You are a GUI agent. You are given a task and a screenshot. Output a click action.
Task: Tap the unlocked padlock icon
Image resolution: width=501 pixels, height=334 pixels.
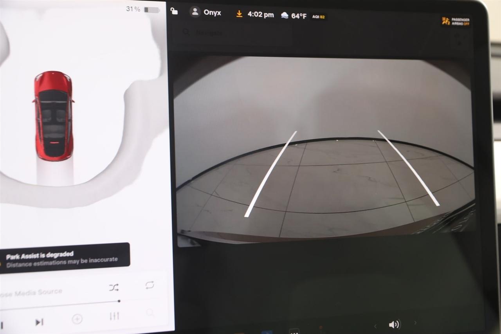click(174, 11)
